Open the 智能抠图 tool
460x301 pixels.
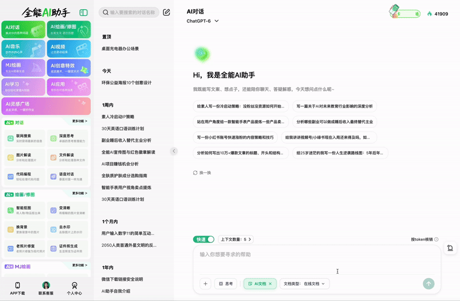pos(25,210)
